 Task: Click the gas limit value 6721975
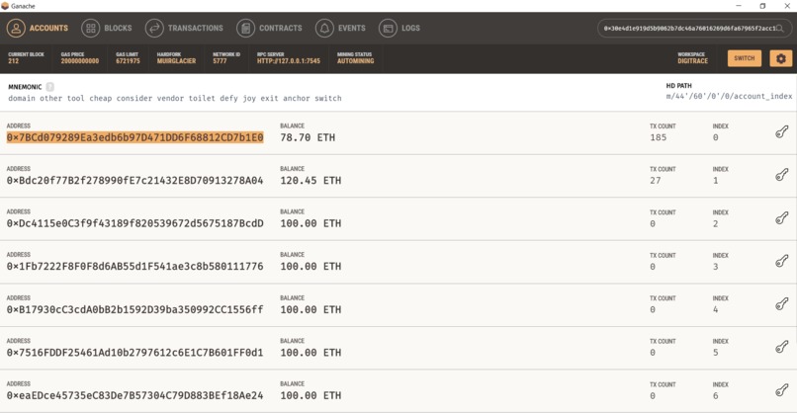[128, 61]
